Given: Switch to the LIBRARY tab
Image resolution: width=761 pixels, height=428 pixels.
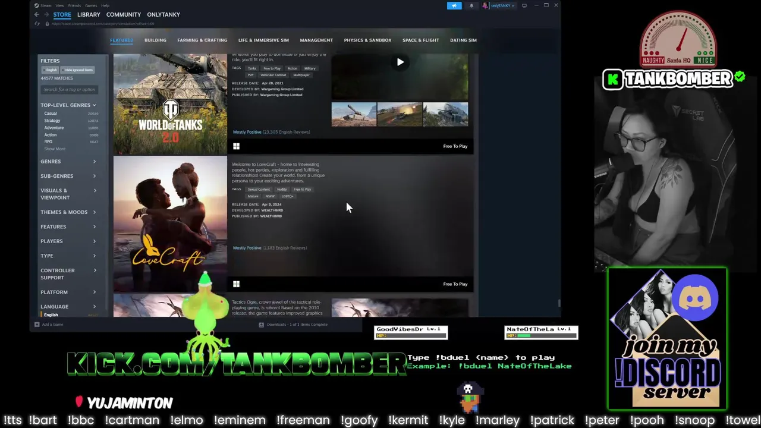Looking at the screenshot, I should [x=89, y=14].
